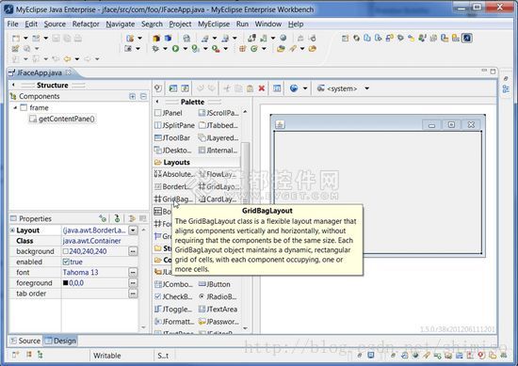Select JToolBar from the Palette

[172, 138]
